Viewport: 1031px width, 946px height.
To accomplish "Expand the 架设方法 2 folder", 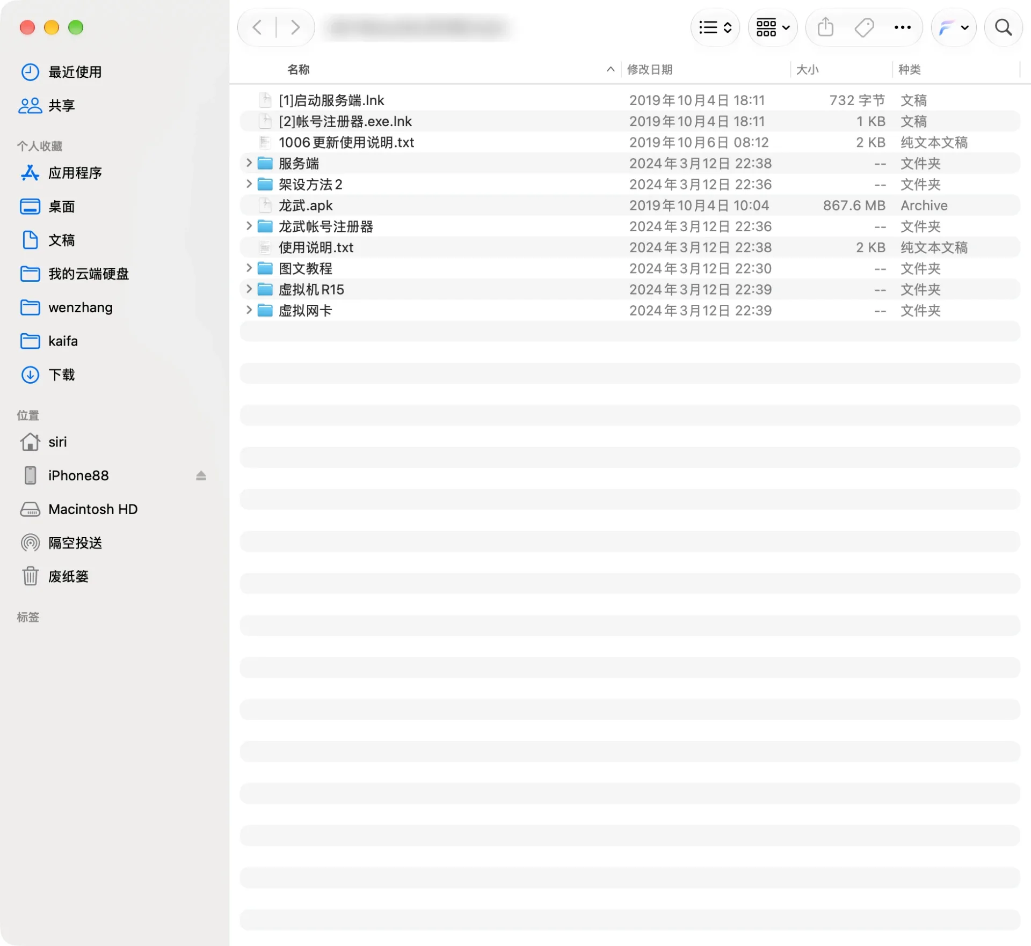I will (249, 184).
